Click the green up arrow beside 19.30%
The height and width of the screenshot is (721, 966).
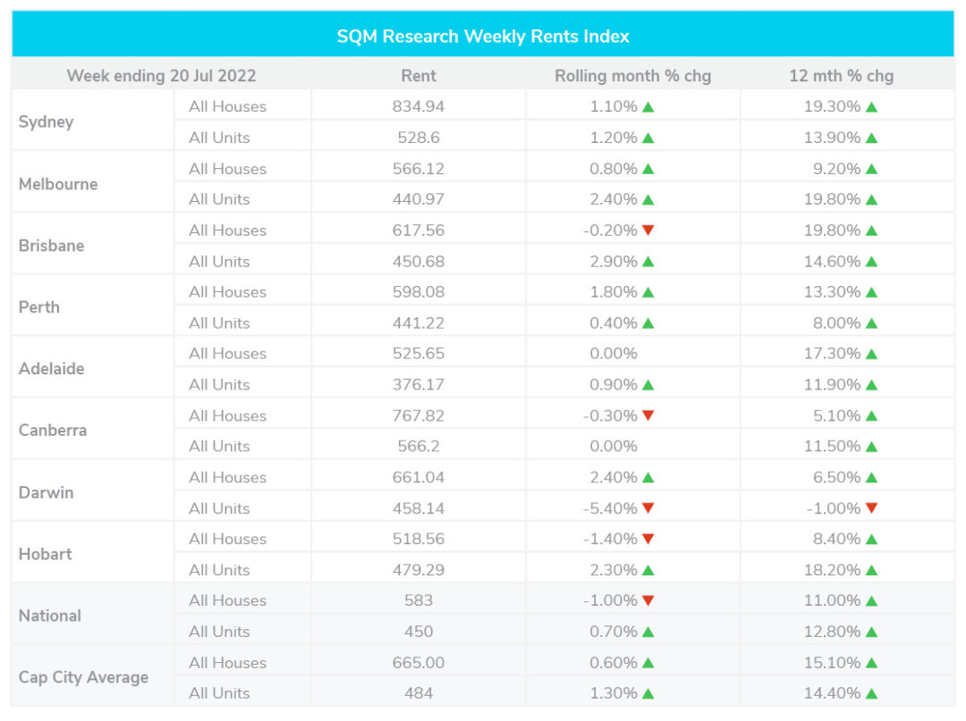coord(871,107)
